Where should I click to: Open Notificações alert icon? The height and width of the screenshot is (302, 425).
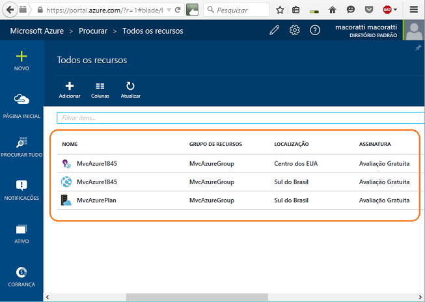(x=21, y=185)
